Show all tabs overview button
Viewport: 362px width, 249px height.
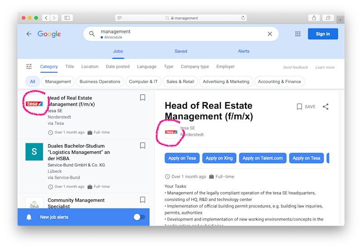pyautogui.click(x=328, y=18)
